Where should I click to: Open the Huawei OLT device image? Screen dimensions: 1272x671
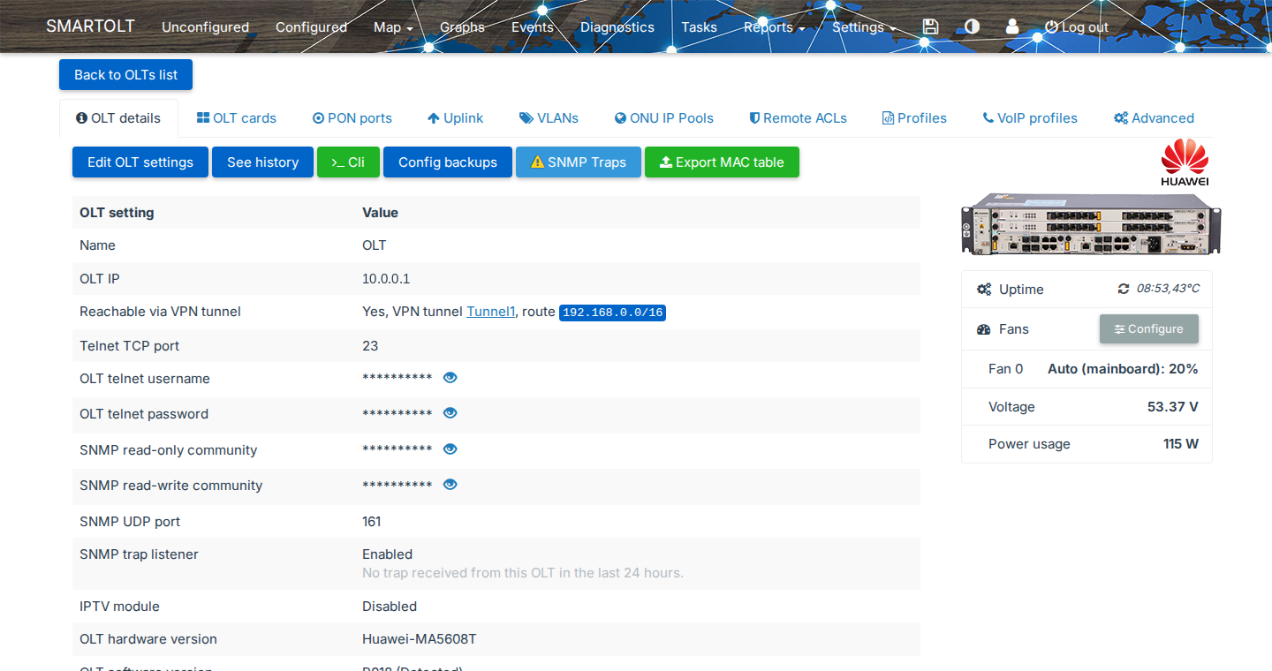[1091, 225]
